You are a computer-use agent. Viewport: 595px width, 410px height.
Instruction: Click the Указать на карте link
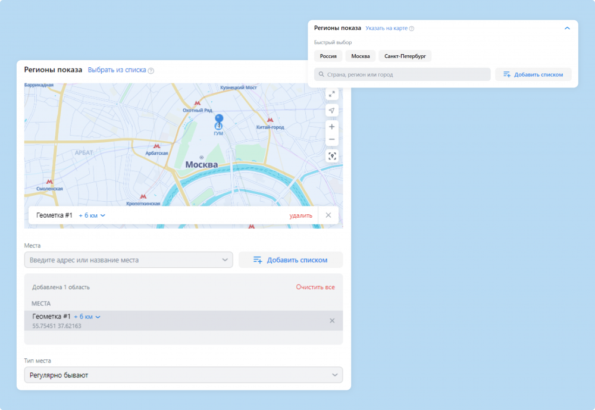click(x=386, y=28)
